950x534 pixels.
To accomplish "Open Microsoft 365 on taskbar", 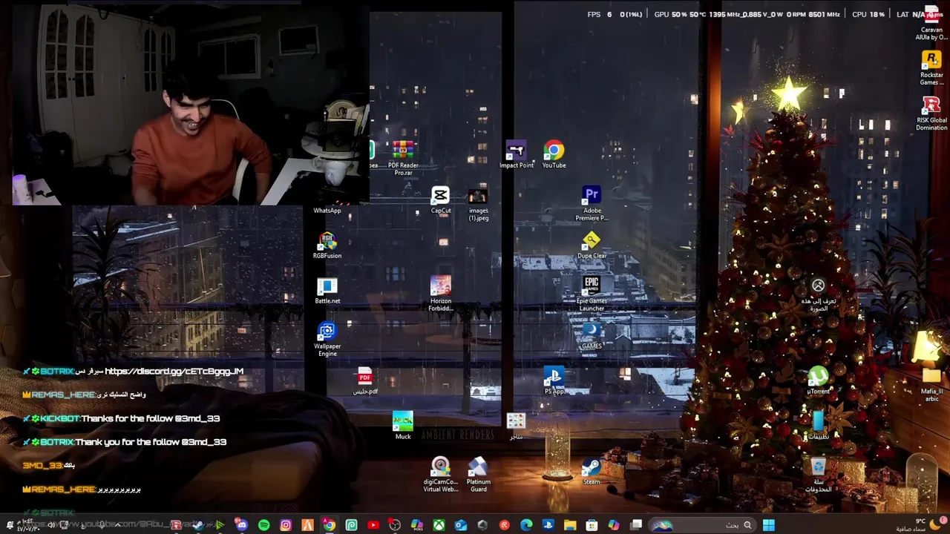I will pos(417,525).
